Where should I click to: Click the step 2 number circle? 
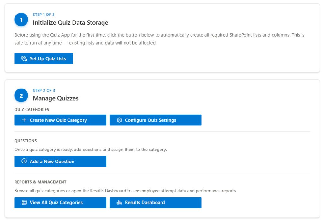point(21,95)
